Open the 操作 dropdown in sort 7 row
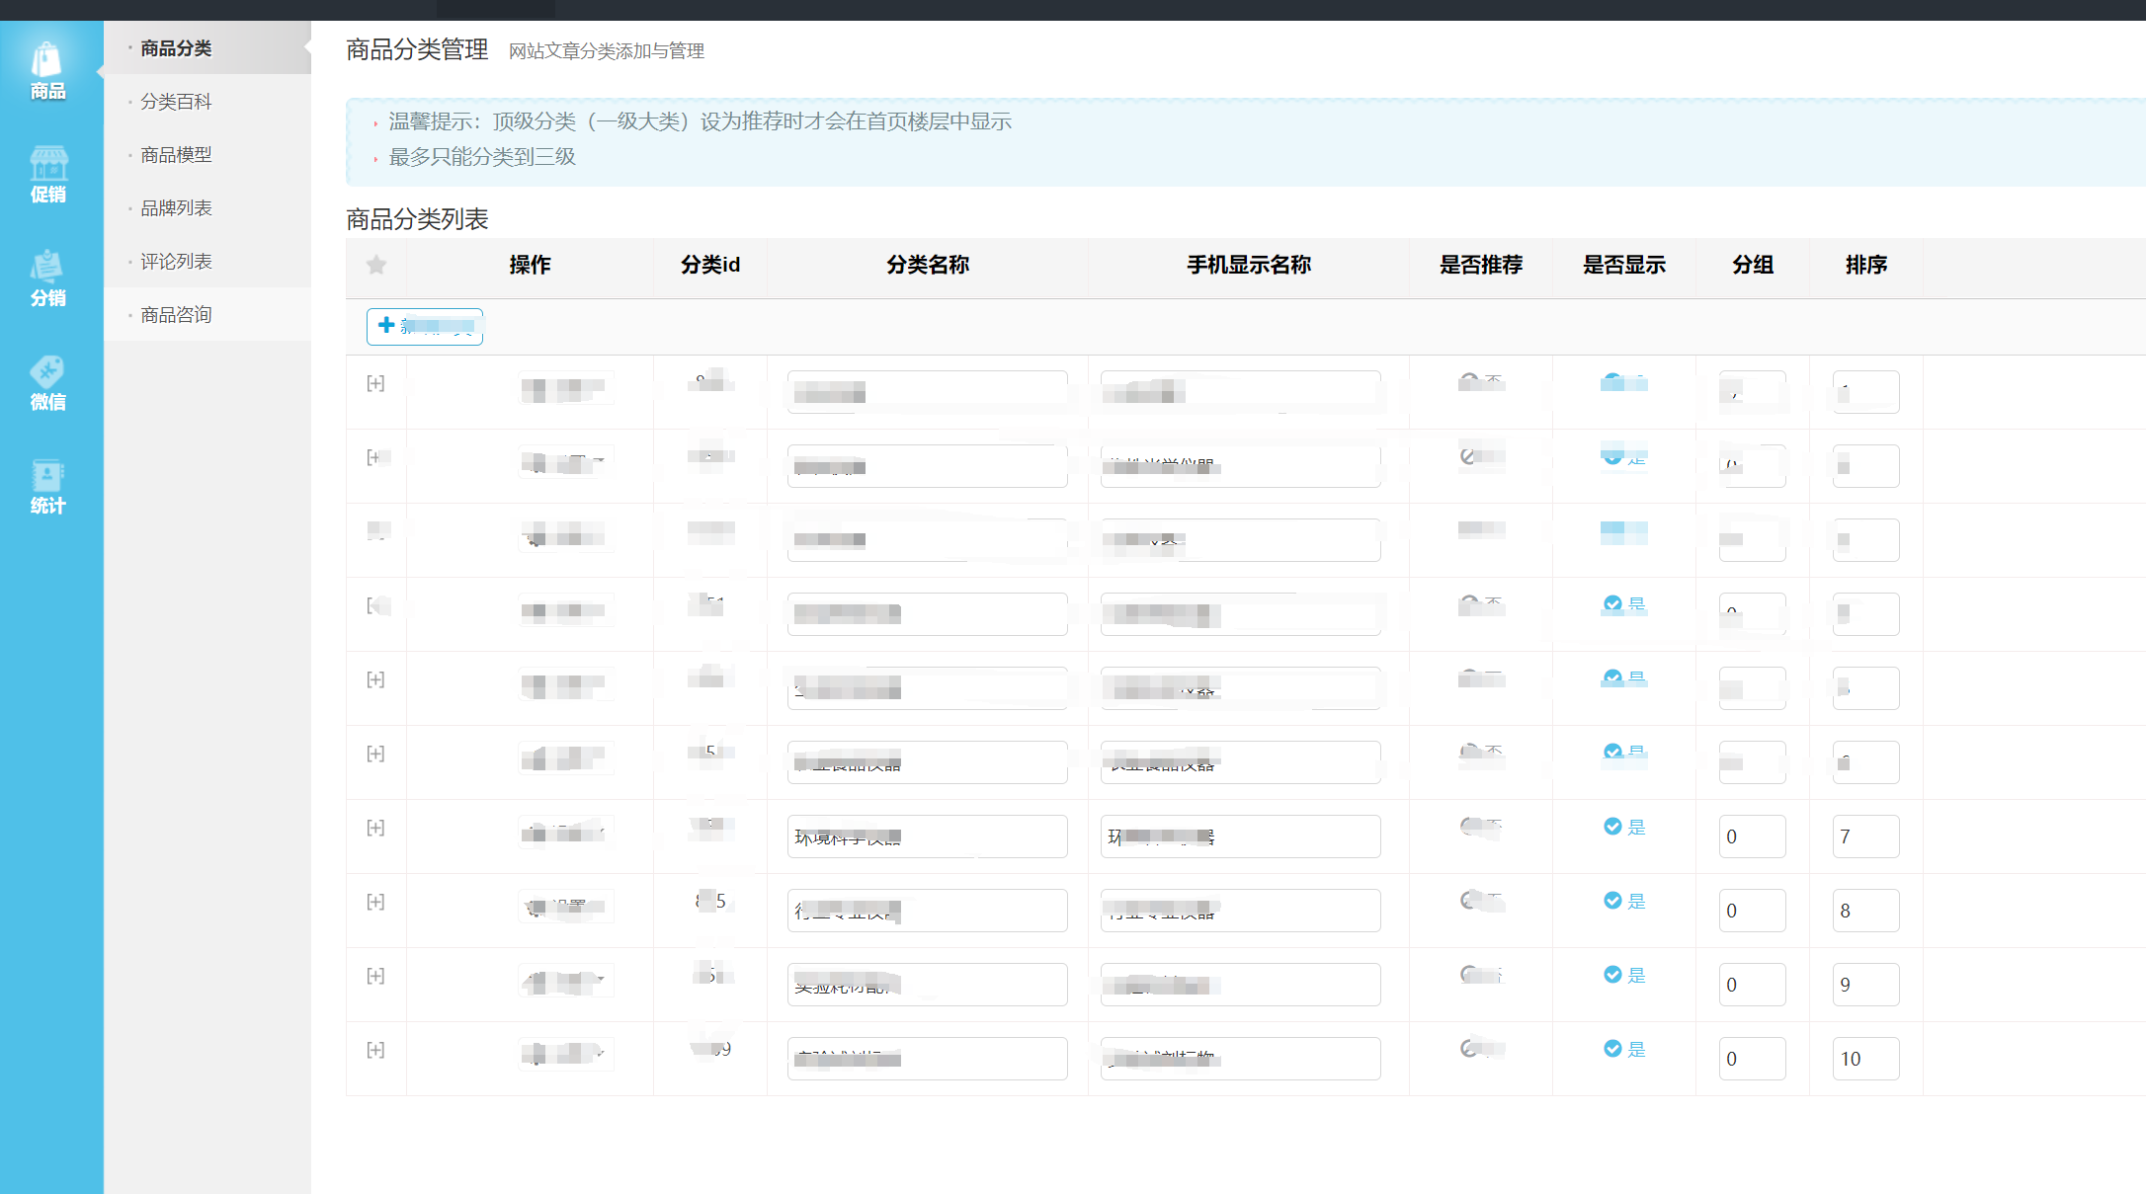Image resolution: width=2146 pixels, height=1194 pixels. point(566,833)
